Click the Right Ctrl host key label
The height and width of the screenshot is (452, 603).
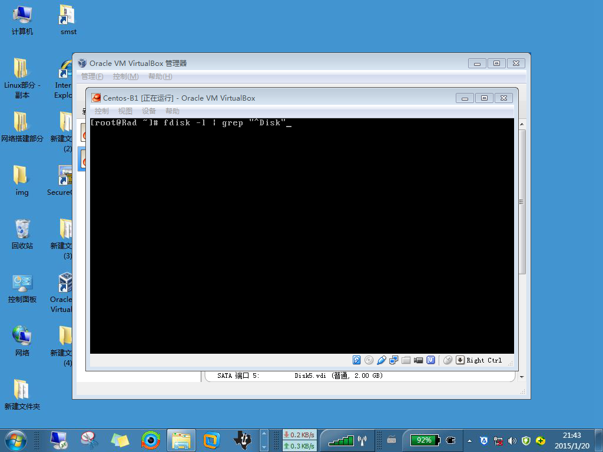484,361
